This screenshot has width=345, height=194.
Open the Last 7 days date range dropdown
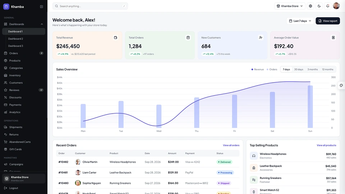click(x=300, y=21)
